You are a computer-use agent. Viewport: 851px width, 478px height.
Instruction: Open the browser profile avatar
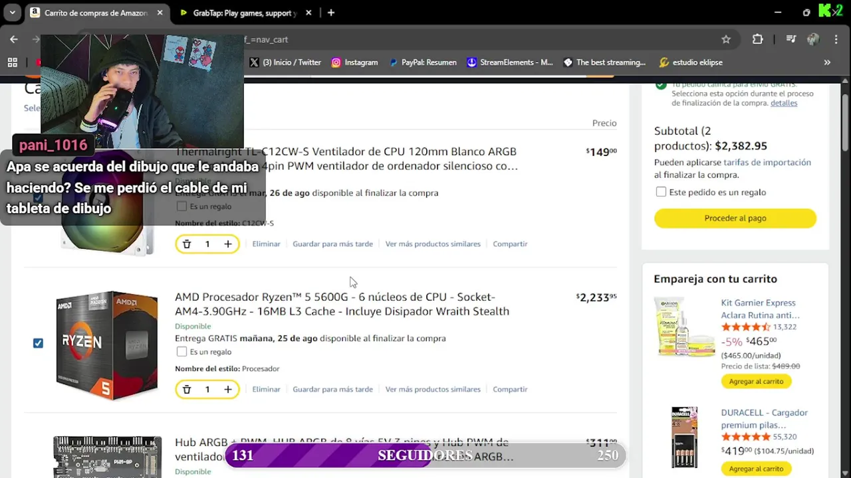click(813, 39)
